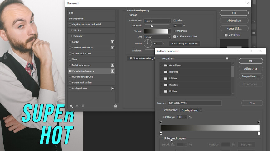Click the Deckkraft opacity slider handle
Viewport: 270px width, 151px height.
pos(152,26)
